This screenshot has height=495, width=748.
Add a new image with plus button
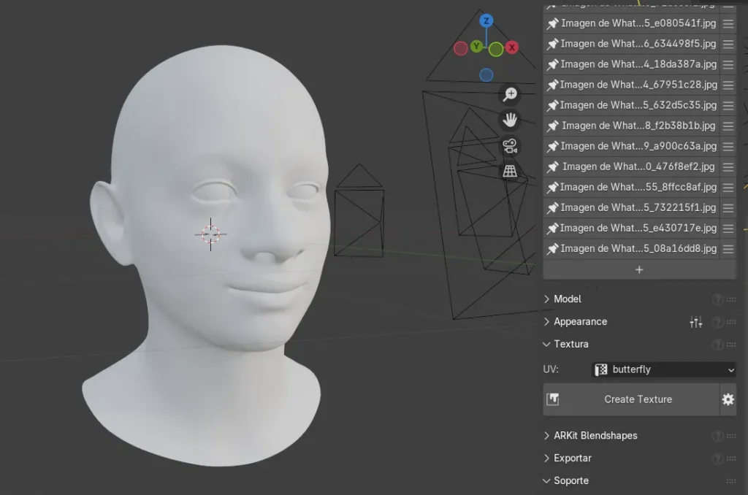pos(639,269)
